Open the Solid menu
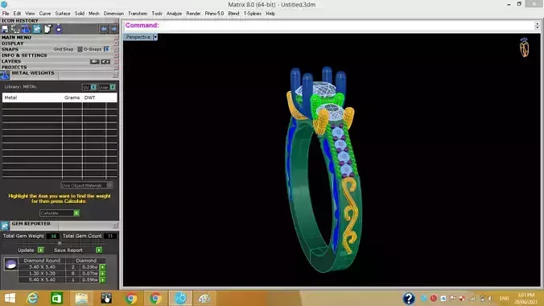The image size is (544, 306). (80, 14)
